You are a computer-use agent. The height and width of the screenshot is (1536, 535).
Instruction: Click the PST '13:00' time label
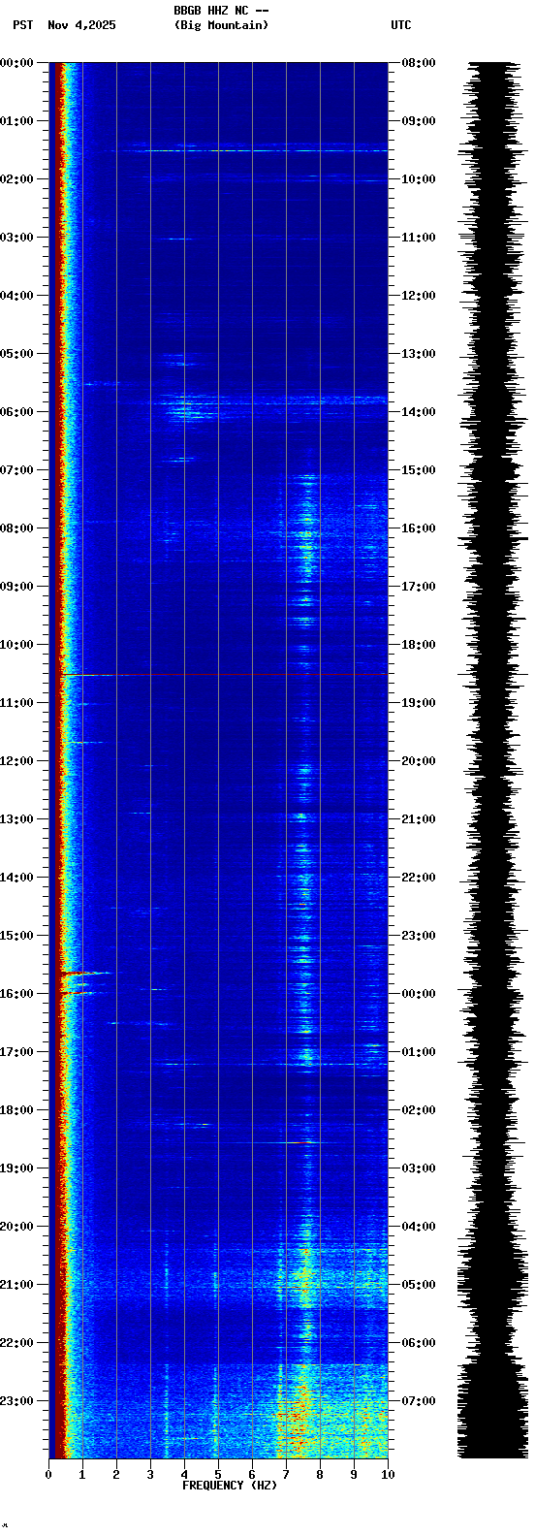pyautogui.click(x=17, y=819)
